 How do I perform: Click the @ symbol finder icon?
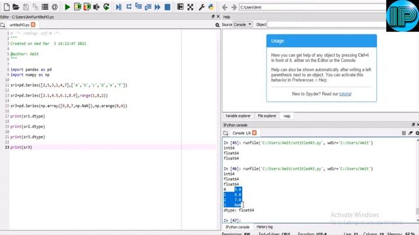tap(54, 7)
